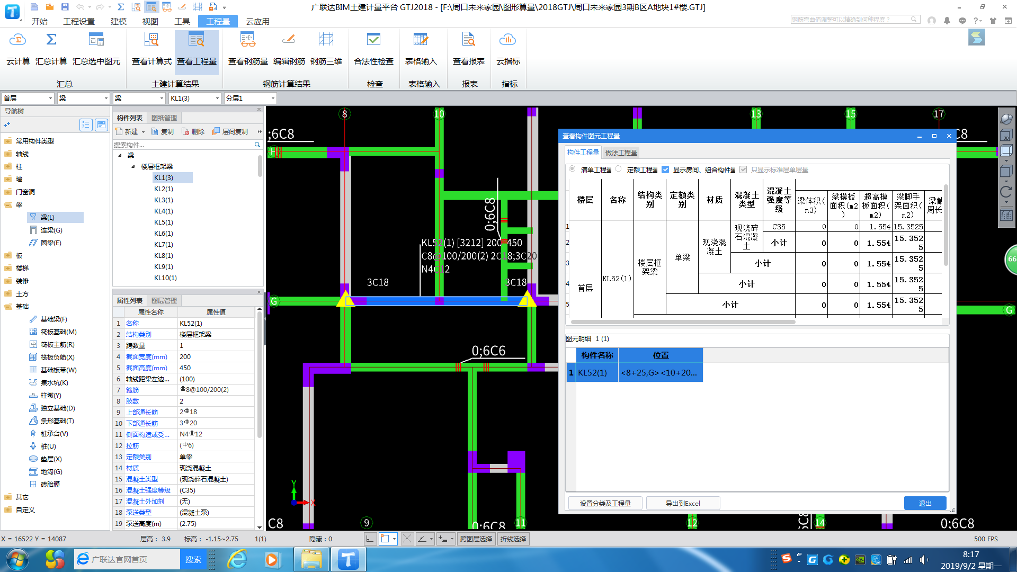The image size is (1017, 572).
Task: Collapse the 楼层框架梁 tree node
Action: [133, 166]
